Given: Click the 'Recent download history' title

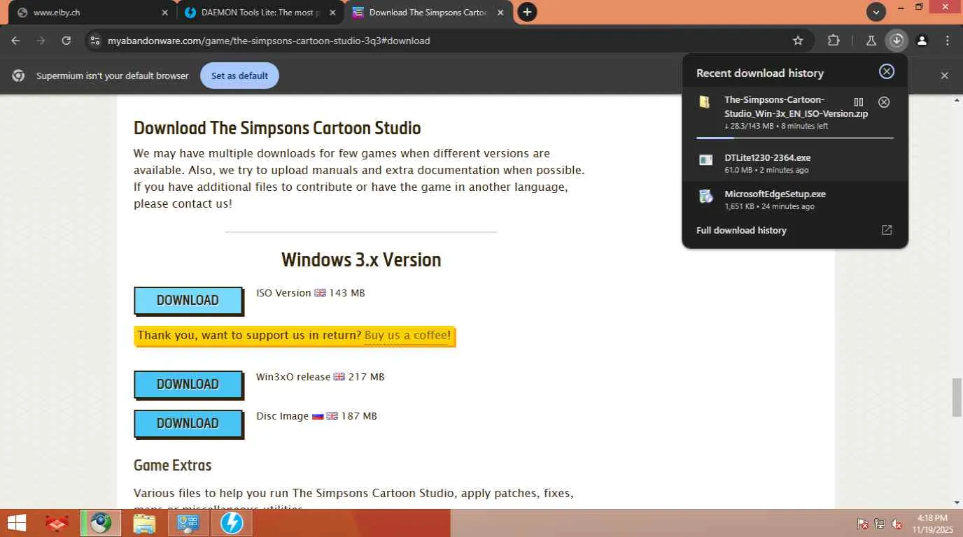Looking at the screenshot, I should 760,73.
